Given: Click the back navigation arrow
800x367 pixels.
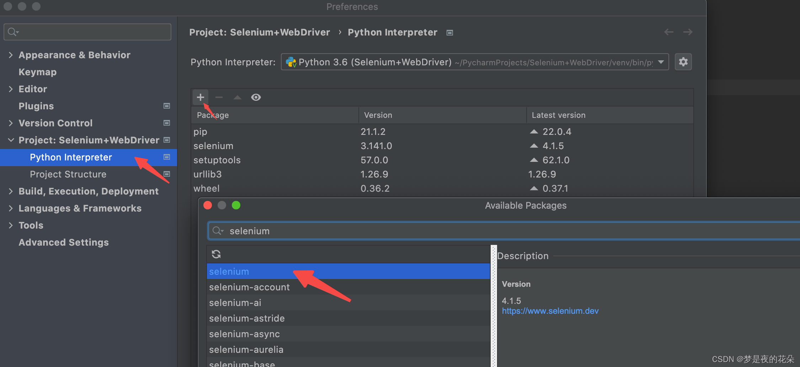Looking at the screenshot, I should [669, 32].
